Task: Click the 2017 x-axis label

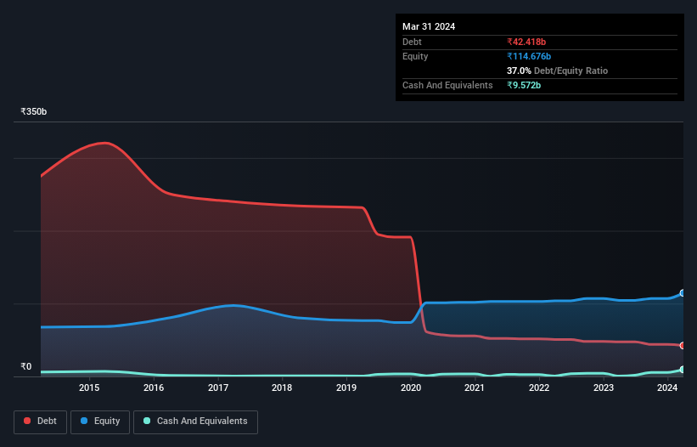Action: pos(218,388)
